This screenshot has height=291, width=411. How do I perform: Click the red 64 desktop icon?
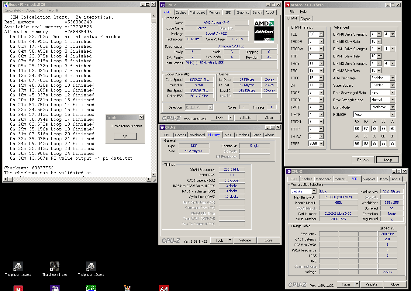[x=164, y=288]
